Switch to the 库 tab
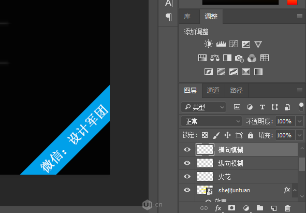Image resolution: width=306 pixels, height=213 pixels. click(187, 17)
